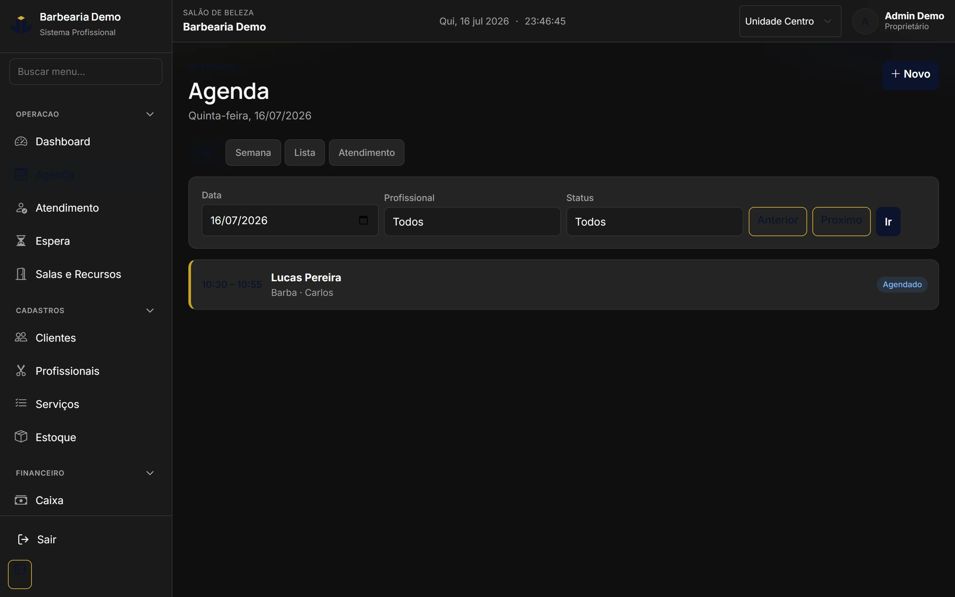Switch to the Lista view tab
The image size is (955, 597).
pos(305,153)
